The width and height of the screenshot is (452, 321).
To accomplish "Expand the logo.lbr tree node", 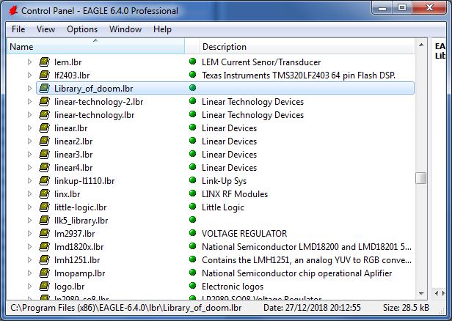I will point(29,286).
